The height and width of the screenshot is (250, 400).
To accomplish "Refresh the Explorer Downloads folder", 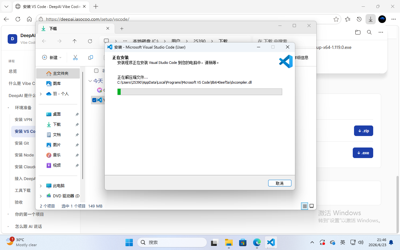I will click(x=90, y=41).
